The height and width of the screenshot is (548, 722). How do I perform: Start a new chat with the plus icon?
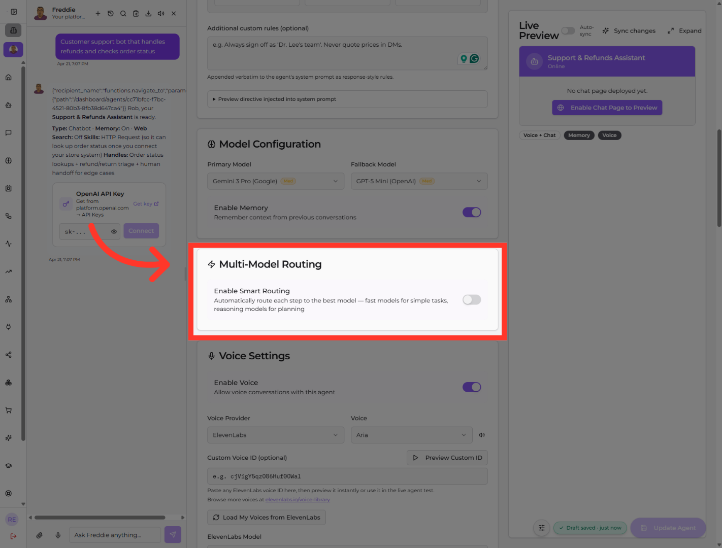[x=98, y=14]
